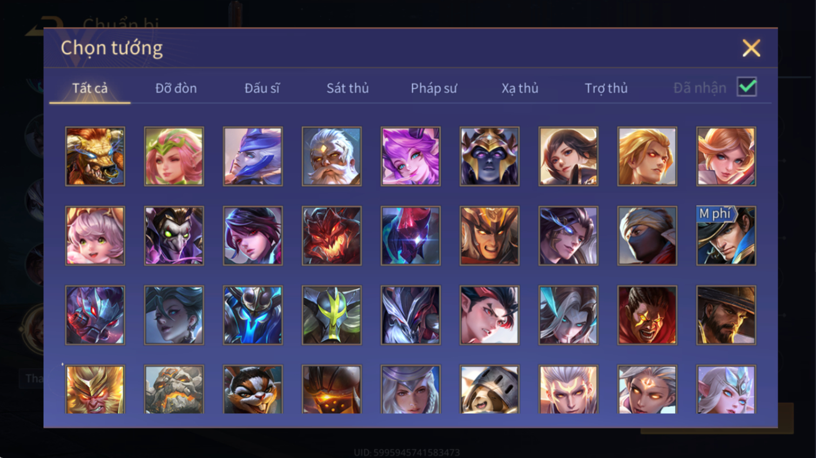Select the cowboy with hat and beard
The image size is (816, 458).
coord(726,315)
